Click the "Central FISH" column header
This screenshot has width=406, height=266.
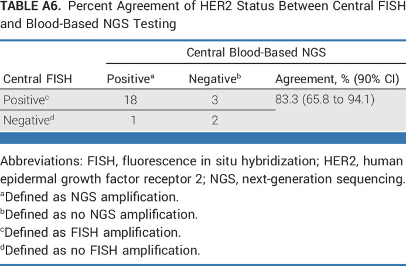37,79
